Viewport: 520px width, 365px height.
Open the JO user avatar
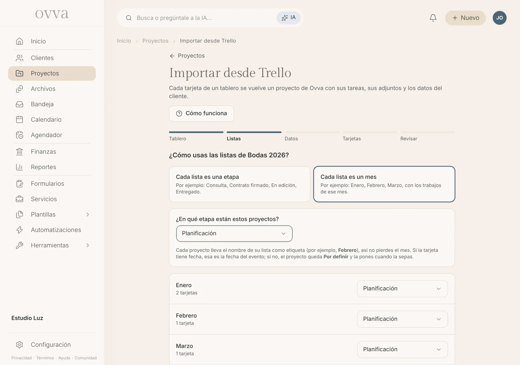[500, 18]
